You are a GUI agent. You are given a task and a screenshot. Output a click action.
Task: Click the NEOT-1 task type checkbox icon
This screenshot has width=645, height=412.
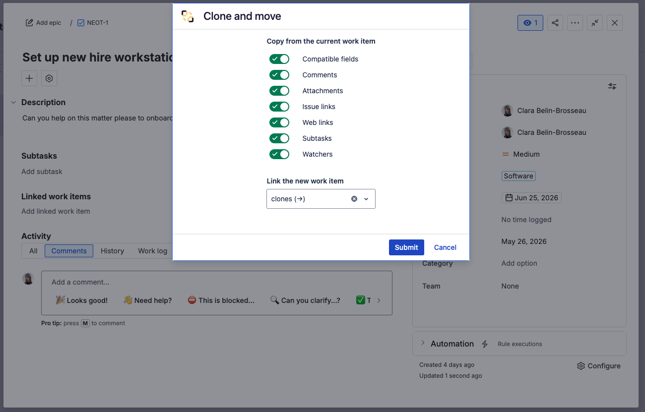pos(81,23)
